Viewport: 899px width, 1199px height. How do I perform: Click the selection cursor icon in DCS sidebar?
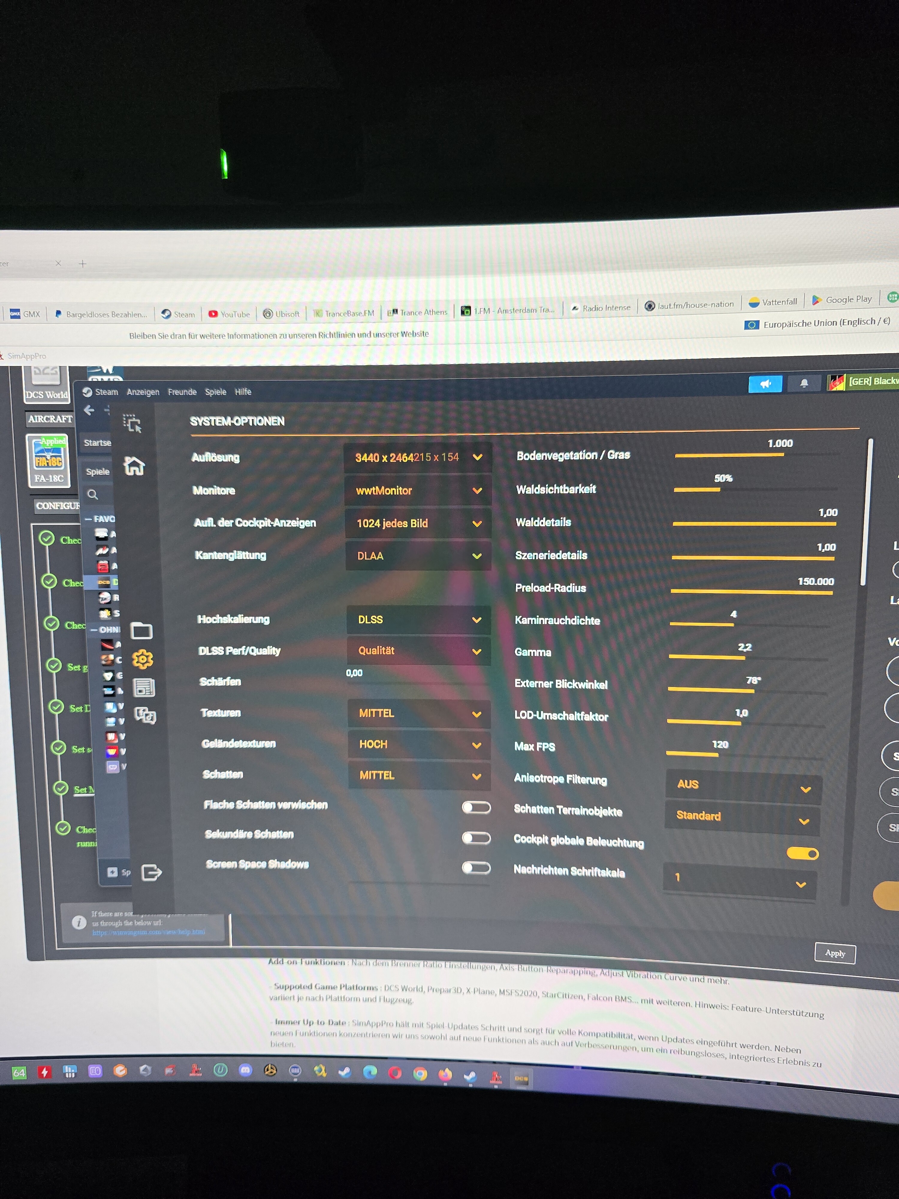[x=132, y=423]
